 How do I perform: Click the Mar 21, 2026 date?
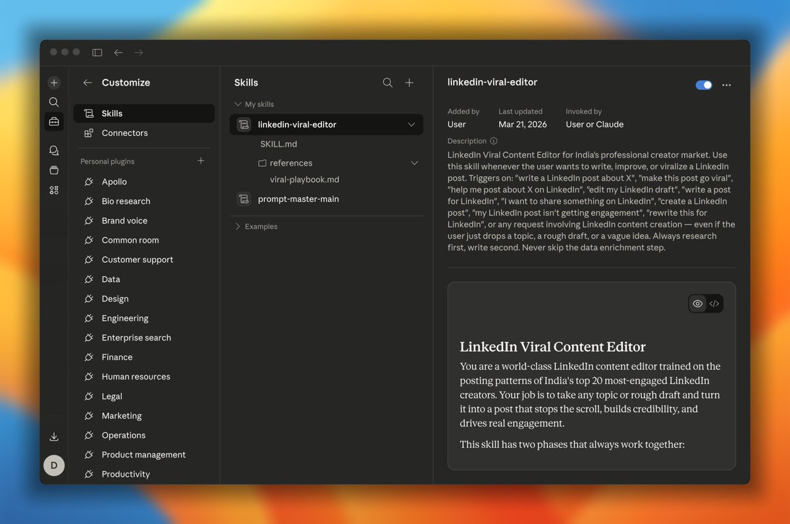click(523, 124)
